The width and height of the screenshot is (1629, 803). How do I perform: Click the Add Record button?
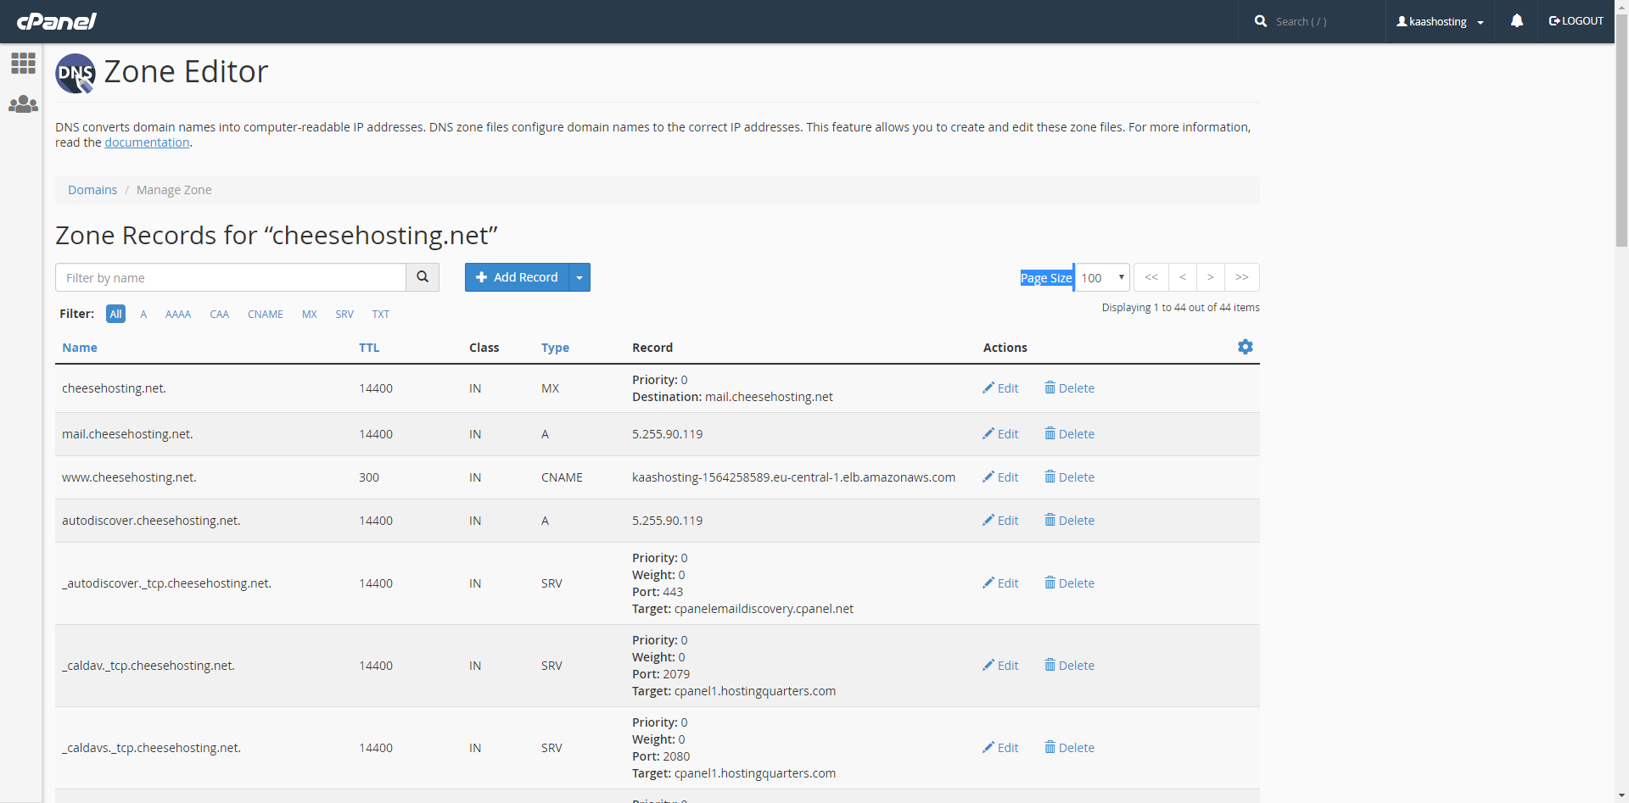pos(517,277)
